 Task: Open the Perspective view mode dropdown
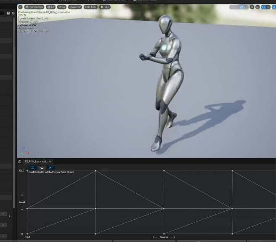click(34, 7)
